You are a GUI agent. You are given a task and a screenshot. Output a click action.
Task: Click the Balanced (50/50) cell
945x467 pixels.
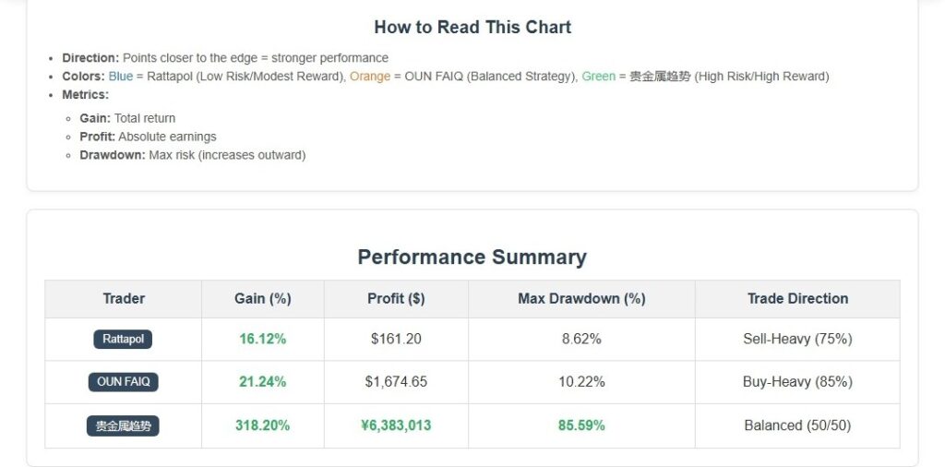tap(797, 425)
